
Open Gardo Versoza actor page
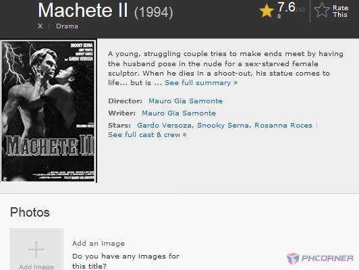pyautogui.click(x=164, y=126)
